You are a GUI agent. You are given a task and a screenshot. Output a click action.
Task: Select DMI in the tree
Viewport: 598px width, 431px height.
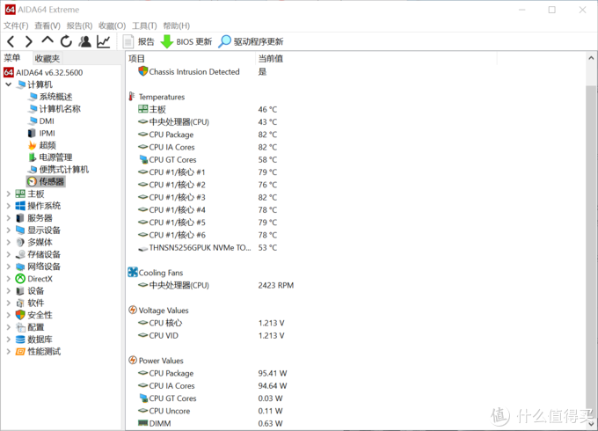pos(47,121)
